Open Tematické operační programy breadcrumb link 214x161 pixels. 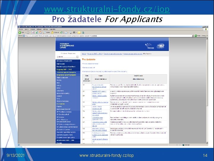click(x=113, y=54)
